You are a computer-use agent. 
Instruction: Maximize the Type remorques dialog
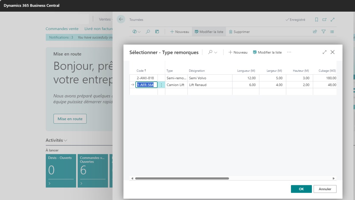click(x=324, y=52)
